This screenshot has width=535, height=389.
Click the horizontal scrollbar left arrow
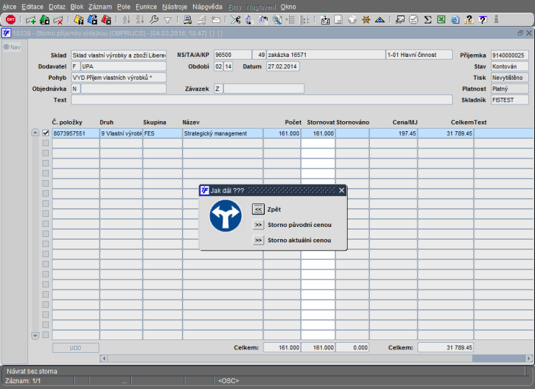click(x=104, y=358)
